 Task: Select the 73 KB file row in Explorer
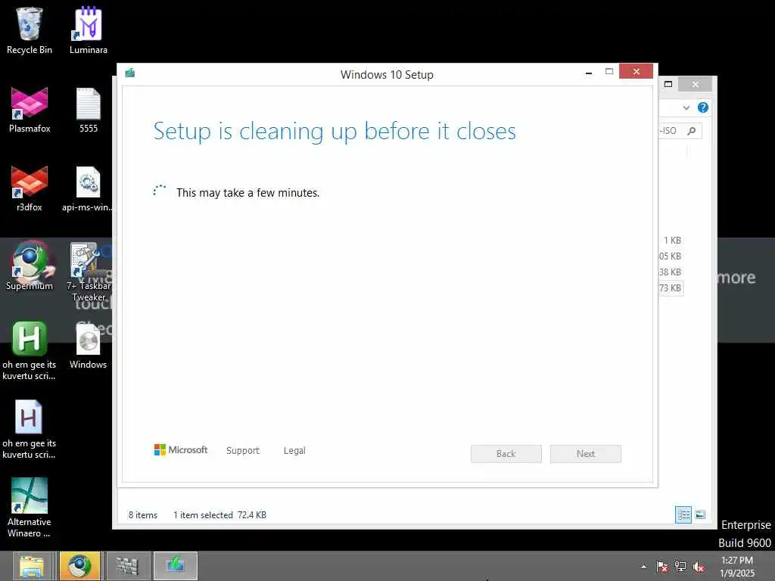[671, 288]
